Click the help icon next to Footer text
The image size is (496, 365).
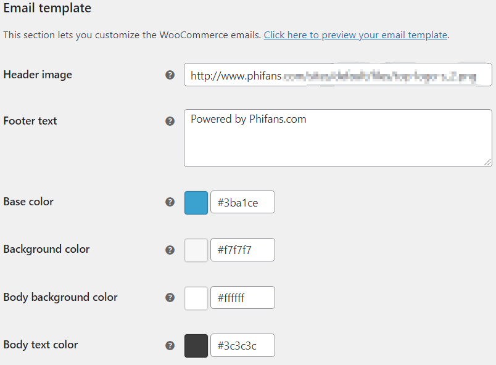[170, 121]
